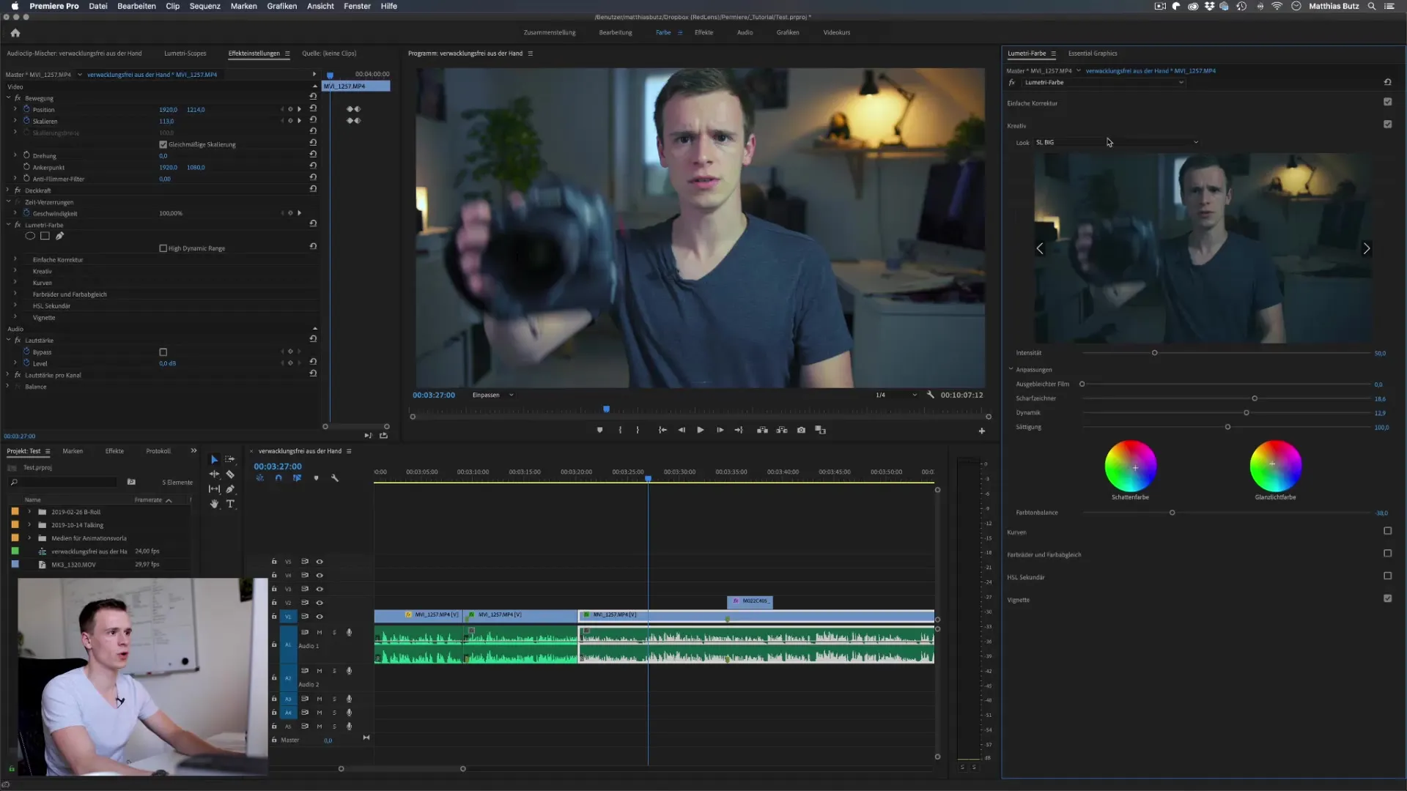Screen dimensions: 1407x791
Task: Select the Type tool
Action: click(230, 504)
